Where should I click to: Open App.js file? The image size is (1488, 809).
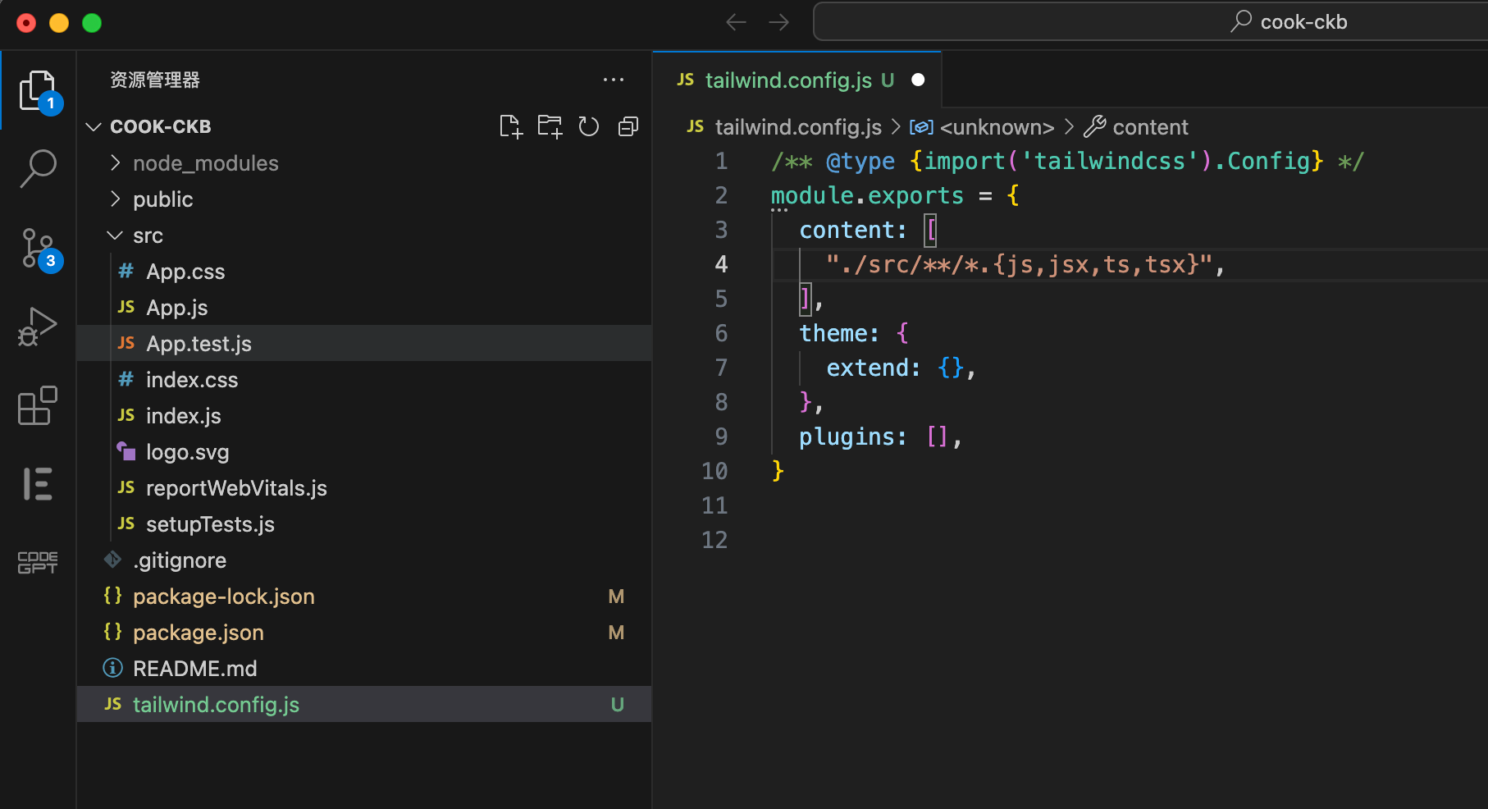coord(364,308)
